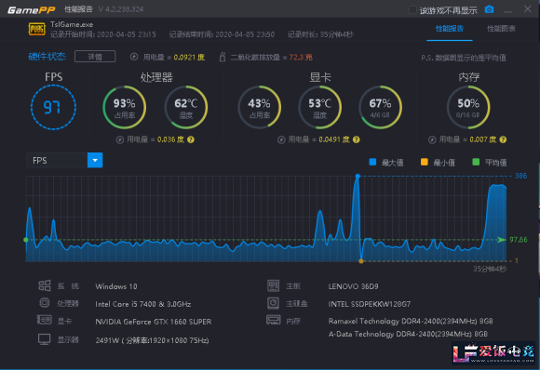Click the total power usage icon in hardware status row

pyautogui.click(x=134, y=57)
